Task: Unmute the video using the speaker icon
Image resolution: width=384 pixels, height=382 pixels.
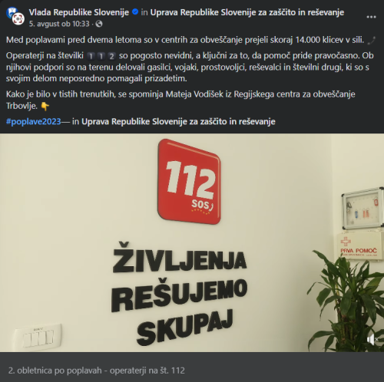Action: (372, 340)
